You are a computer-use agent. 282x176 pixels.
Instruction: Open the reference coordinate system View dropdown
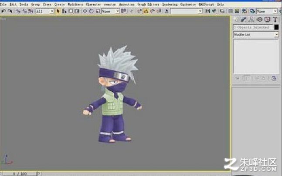coord(110,11)
